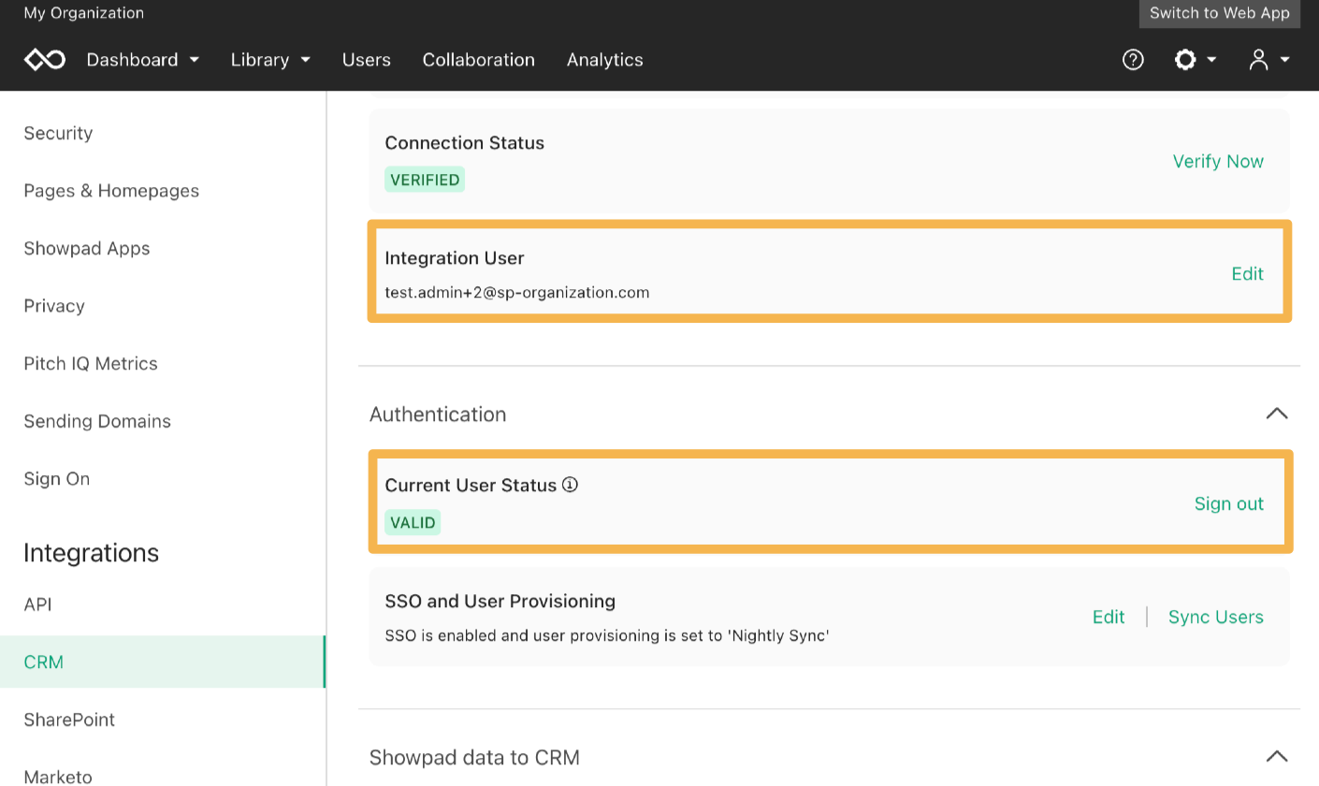Screen dimensions: 1319x786
Task: Collapse the Showpad data to CRM section
Action: (1276, 756)
